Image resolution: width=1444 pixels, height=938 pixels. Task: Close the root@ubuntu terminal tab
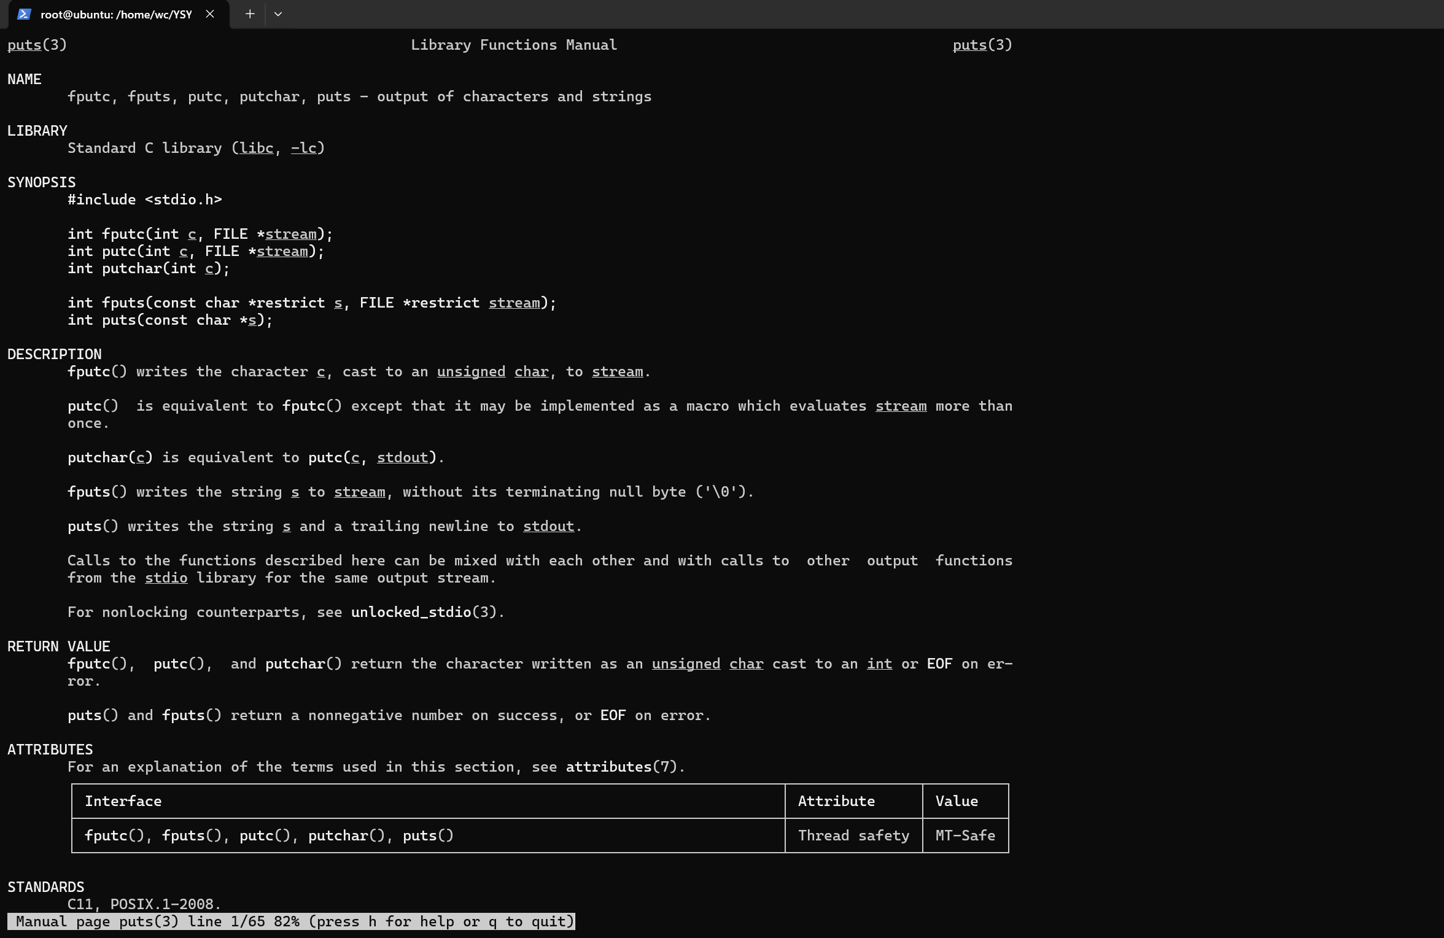(x=210, y=14)
